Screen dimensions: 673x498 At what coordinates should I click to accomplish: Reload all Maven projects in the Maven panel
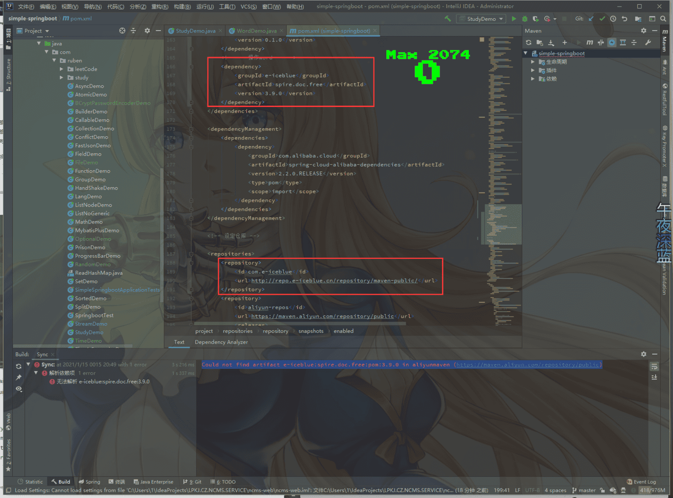(529, 42)
